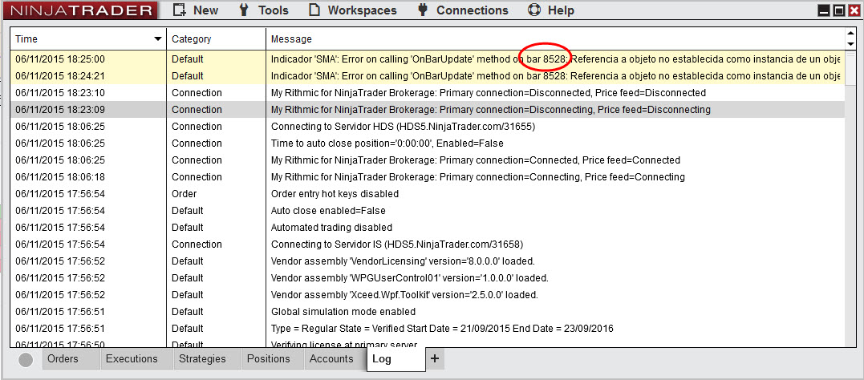Image resolution: width=864 pixels, height=380 pixels.
Task: Select the Log tab
Action: coord(395,359)
